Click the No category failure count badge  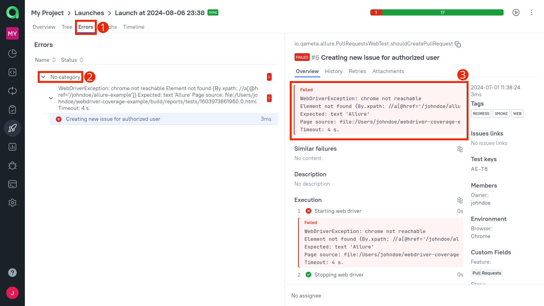click(x=269, y=77)
